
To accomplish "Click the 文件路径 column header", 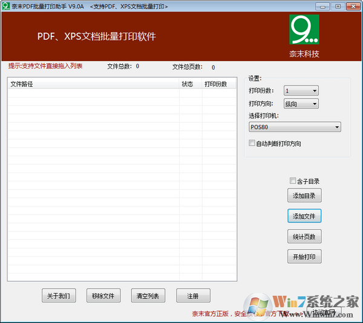I will [94, 84].
